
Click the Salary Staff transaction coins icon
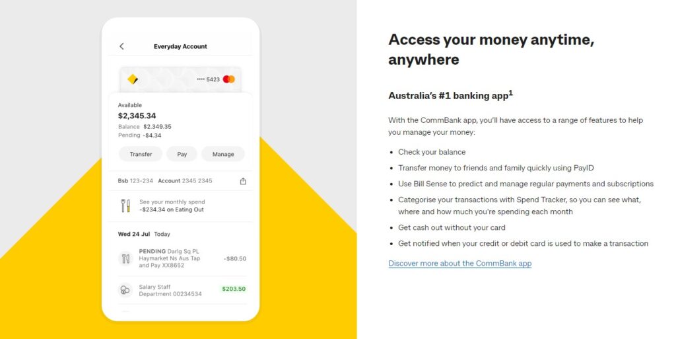click(x=125, y=290)
